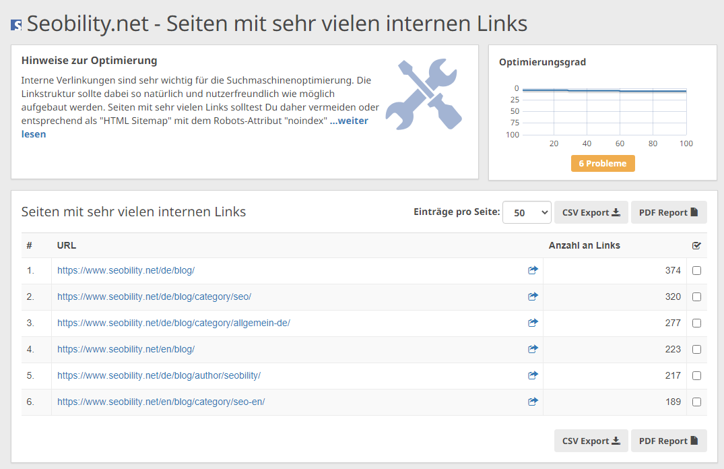Follow the '...weiter lesen' link
The width and height of the screenshot is (724, 469).
click(349, 121)
